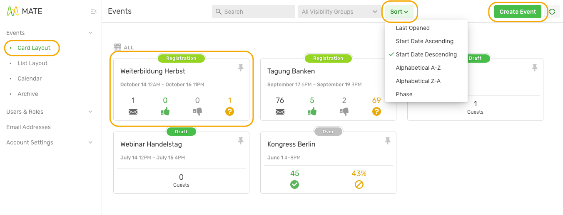563x215 pixels.
Task: Pin the Weiterbildung Herbst event card
Action: [x=241, y=68]
